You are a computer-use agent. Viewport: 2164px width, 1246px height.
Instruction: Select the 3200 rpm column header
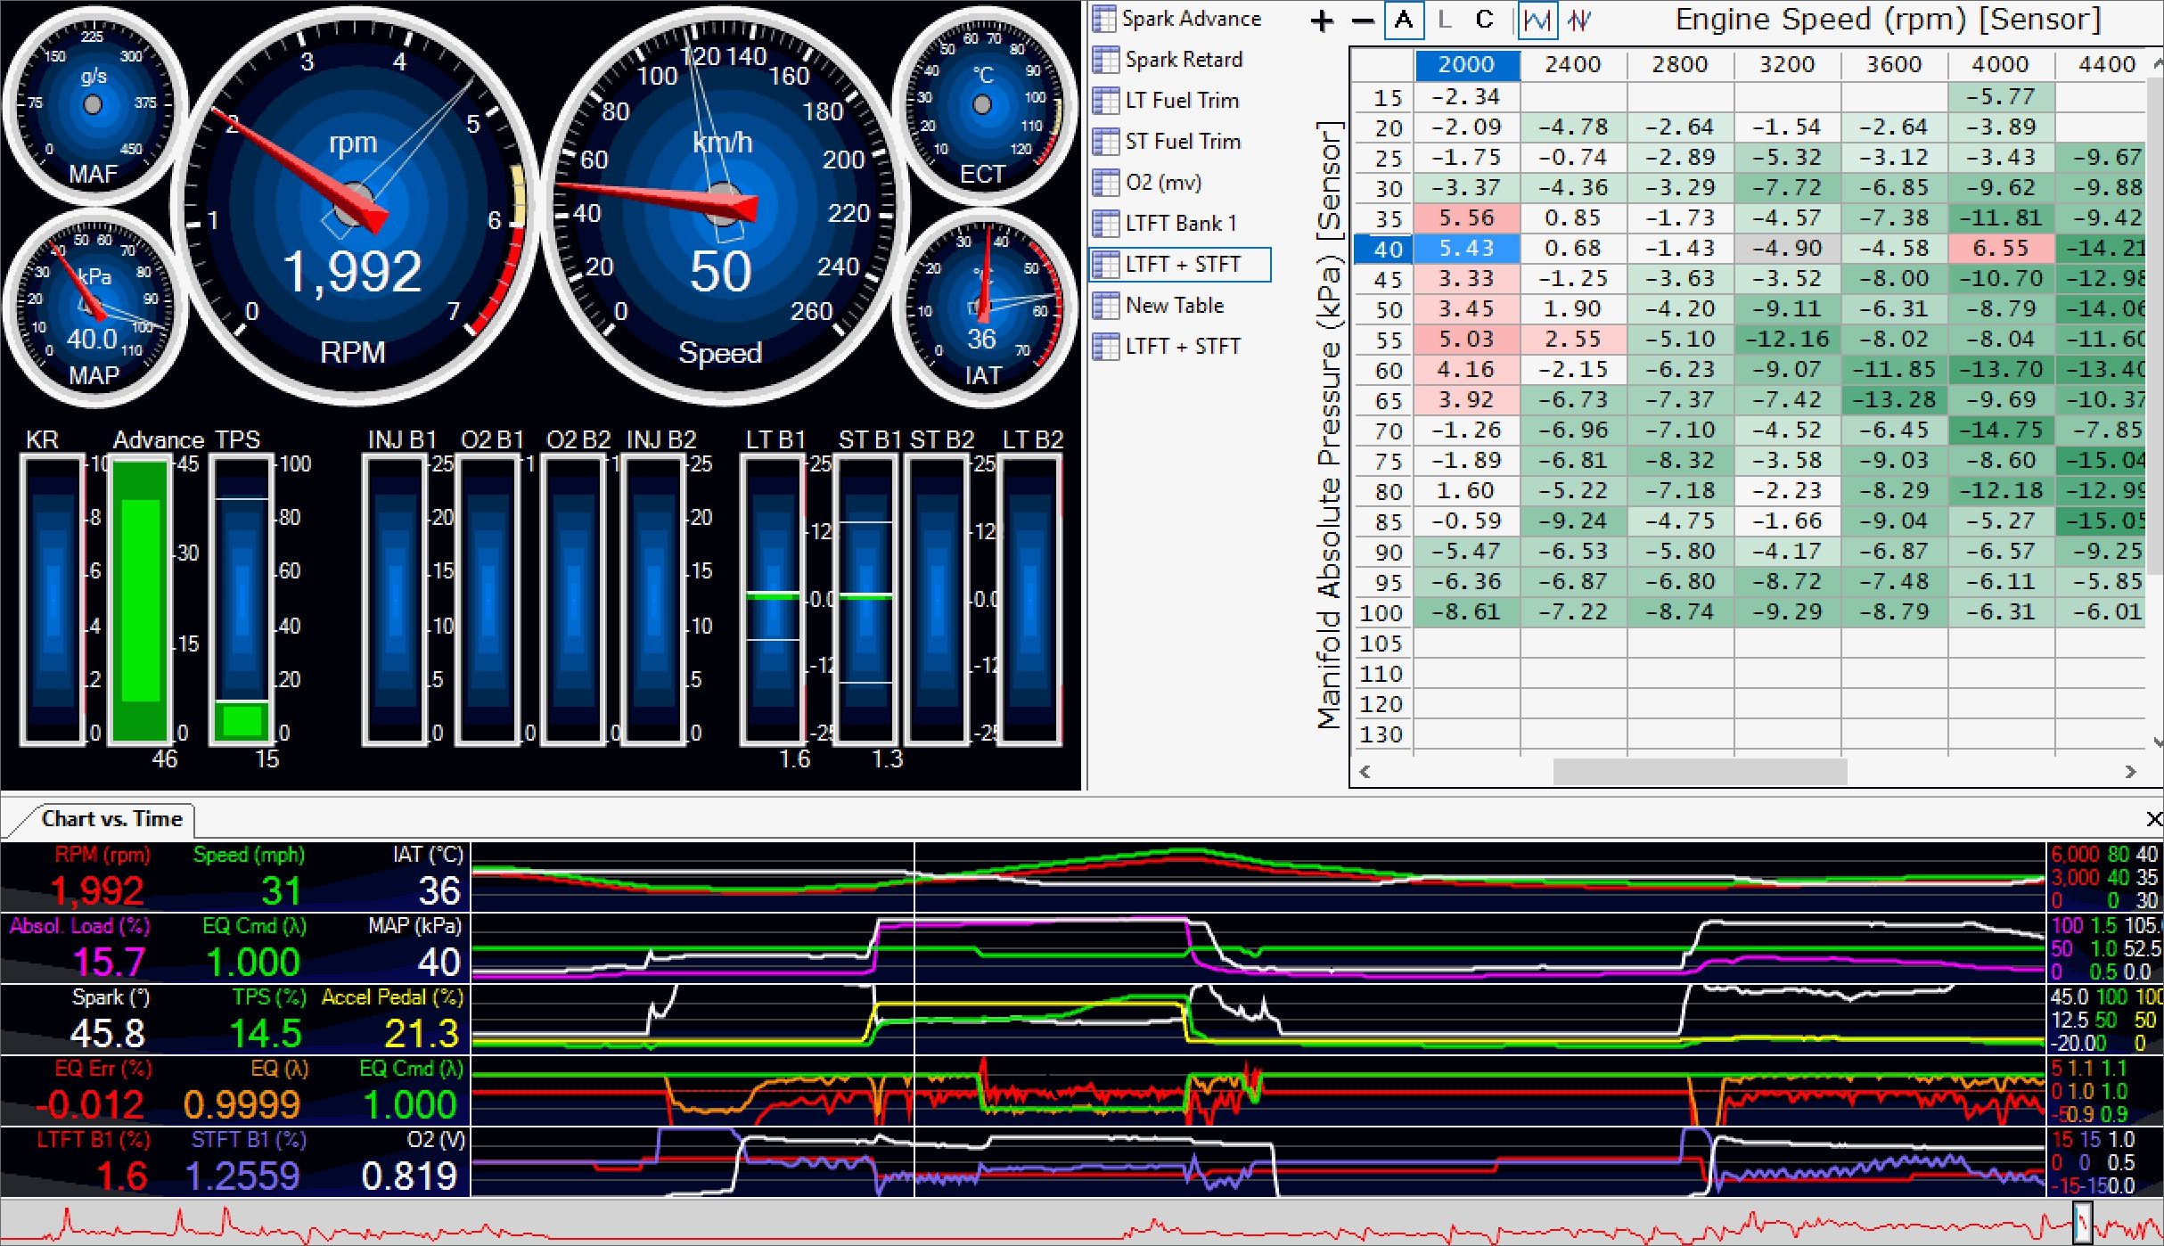pyautogui.click(x=1788, y=65)
